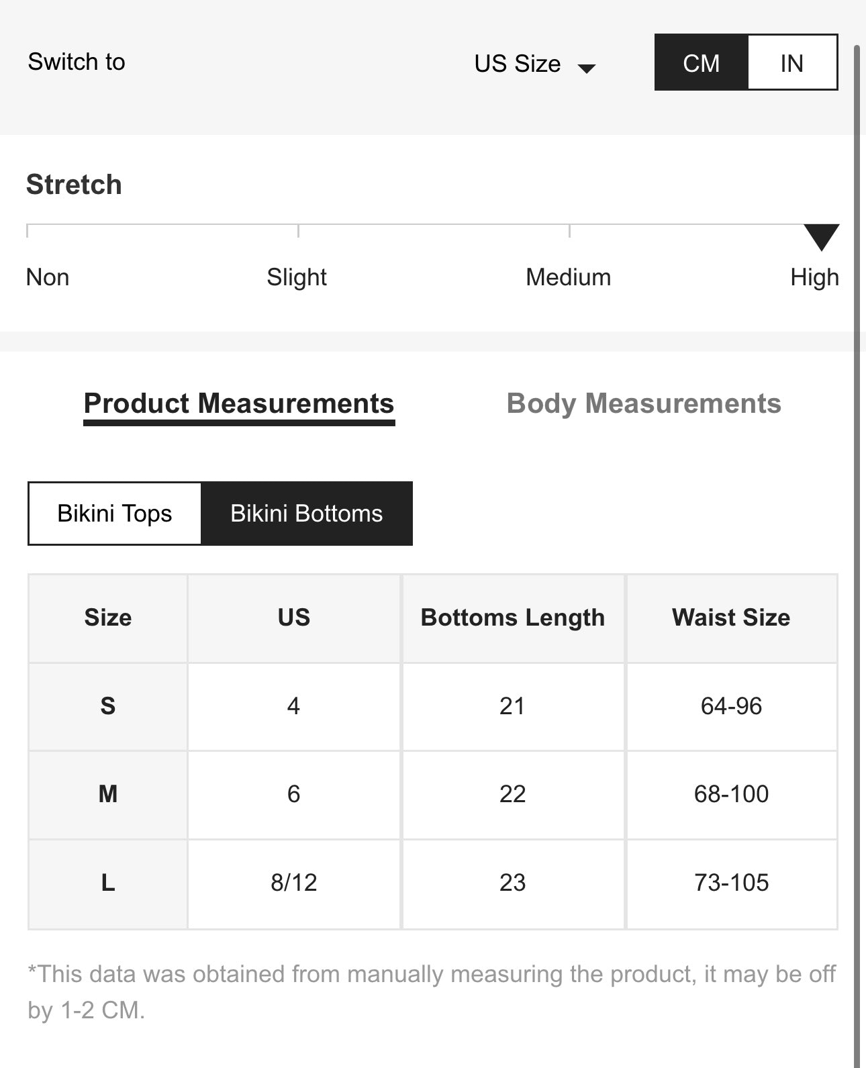Open the US Size dropdown
The width and height of the screenshot is (866, 1068).
[518, 64]
